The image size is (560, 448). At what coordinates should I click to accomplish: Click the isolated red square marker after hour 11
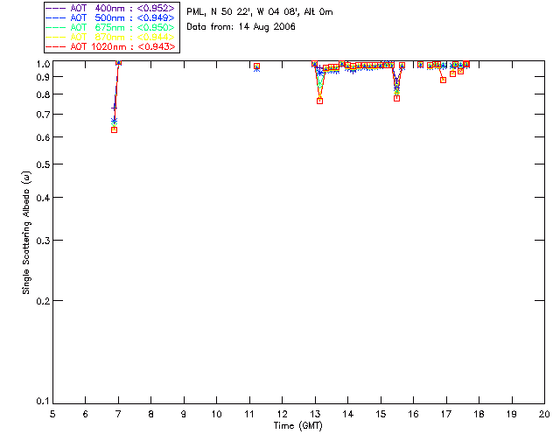pyautogui.click(x=256, y=66)
